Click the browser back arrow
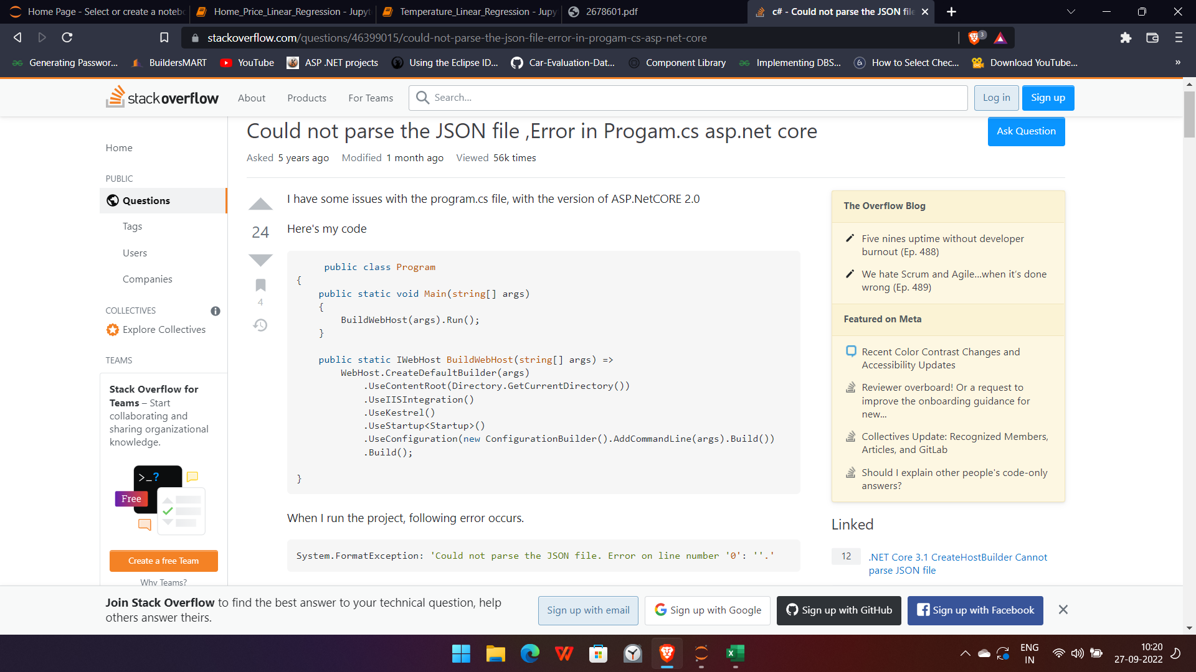The image size is (1196, 672). pyautogui.click(x=17, y=37)
